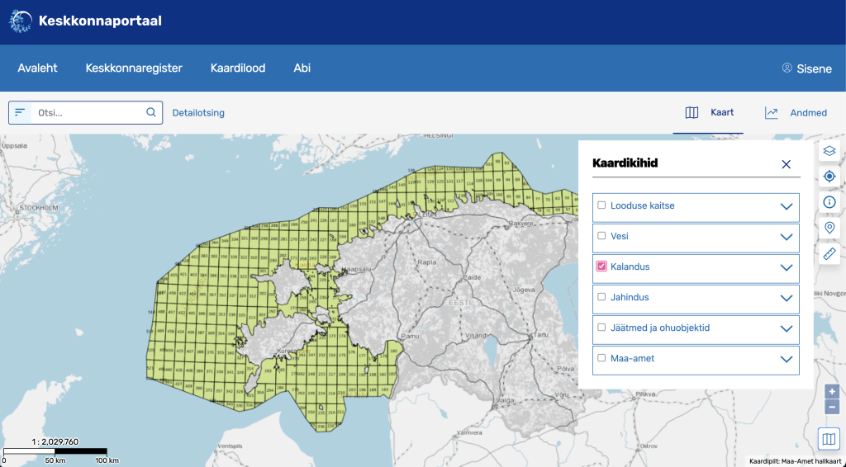Click the magnifier search icon
Image resolution: width=846 pixels, height=467 pixels.
151,112
